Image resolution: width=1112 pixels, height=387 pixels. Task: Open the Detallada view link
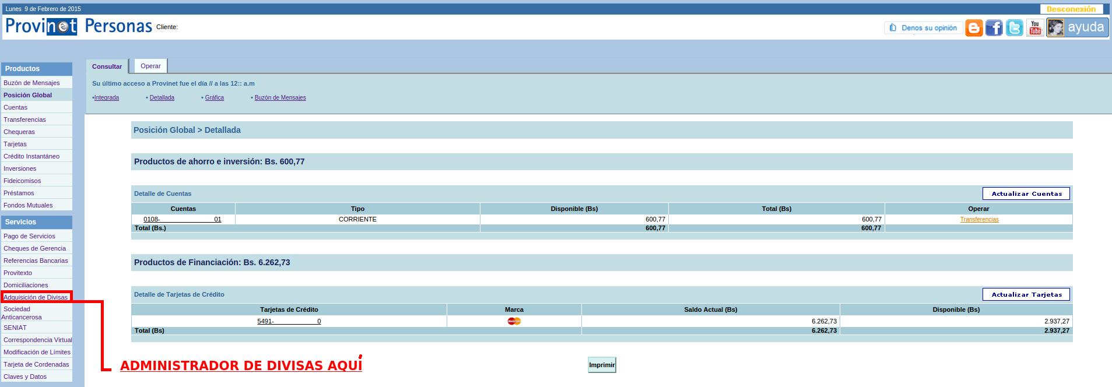click(162, 98)
